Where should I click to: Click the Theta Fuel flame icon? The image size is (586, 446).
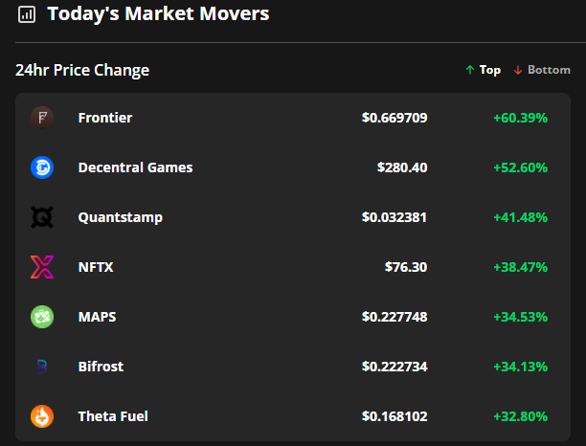[x=42, y=416]
